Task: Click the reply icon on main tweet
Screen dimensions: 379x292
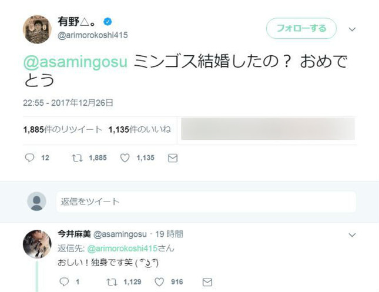Action: (x=30, y=158)
